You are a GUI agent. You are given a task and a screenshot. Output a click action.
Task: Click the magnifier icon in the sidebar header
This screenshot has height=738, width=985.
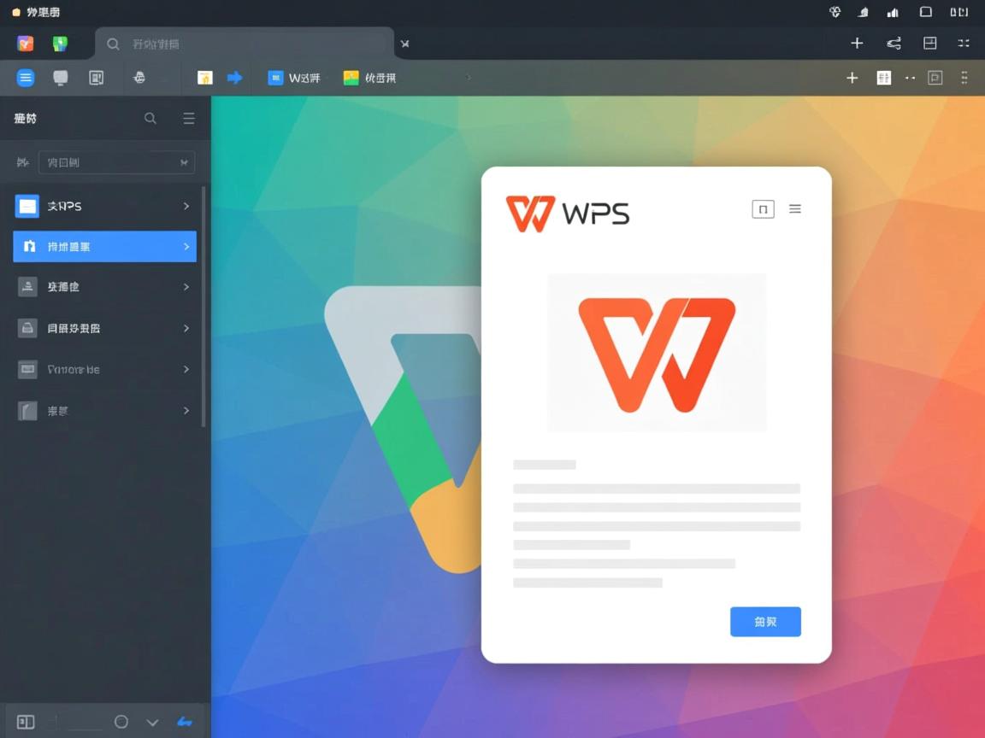150,119
